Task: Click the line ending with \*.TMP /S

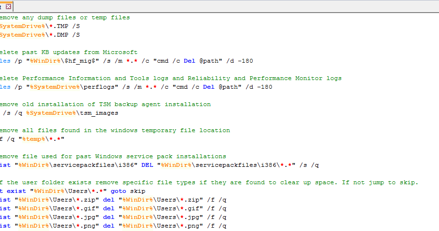Action: pyautogui.click(x=40, y=26)
